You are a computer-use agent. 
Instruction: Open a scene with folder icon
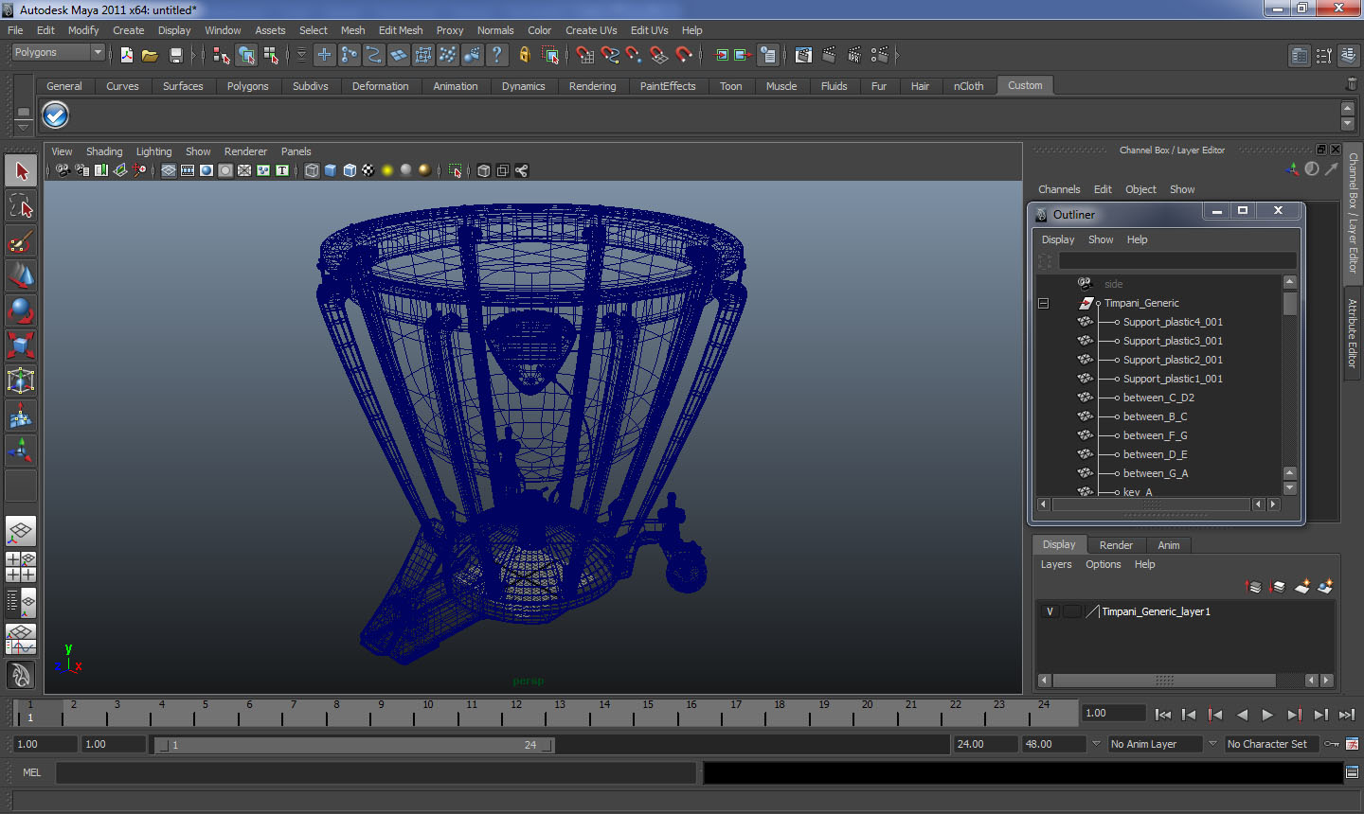pyautogui.click(x=150, y=55)
